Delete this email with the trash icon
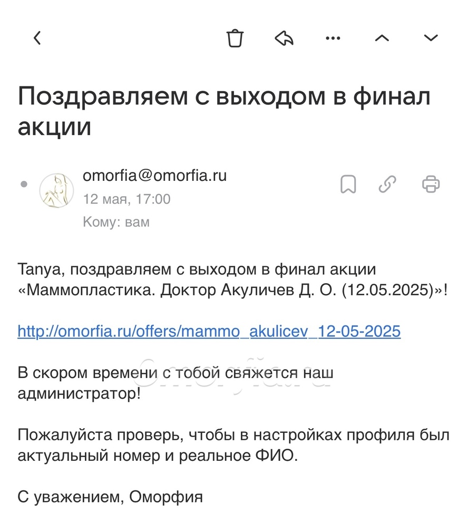Screen dimensions: 468x512 click(235, 38)
